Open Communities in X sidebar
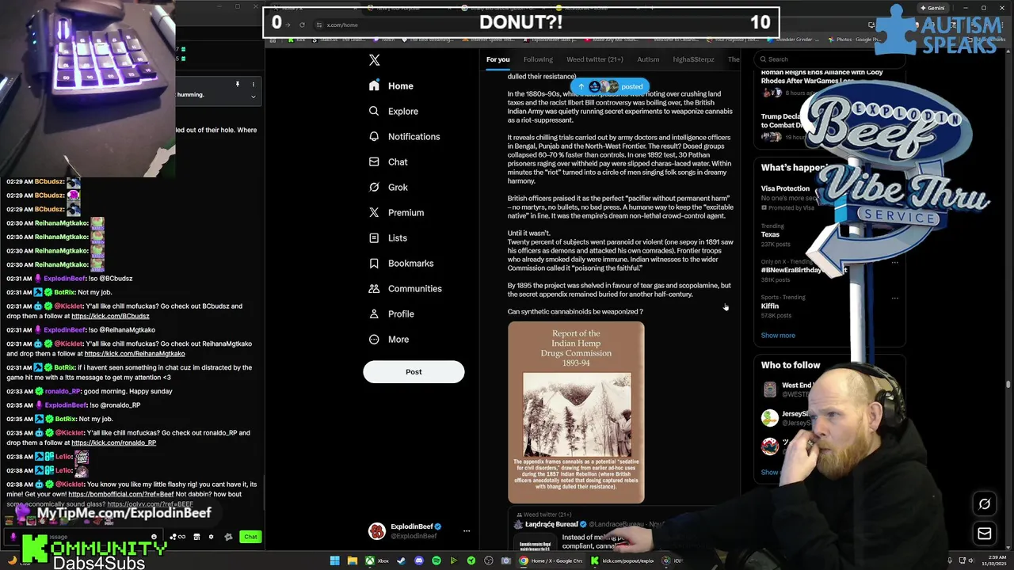 406,288
